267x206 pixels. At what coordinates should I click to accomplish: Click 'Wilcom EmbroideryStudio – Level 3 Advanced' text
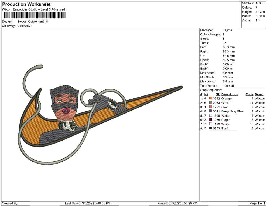pos(33,9)
